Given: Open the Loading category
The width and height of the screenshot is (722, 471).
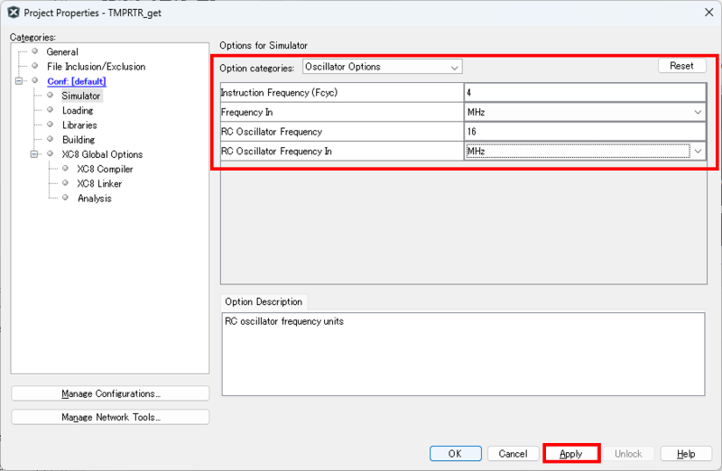Looking at the screenshot, I should coord(77,110).
